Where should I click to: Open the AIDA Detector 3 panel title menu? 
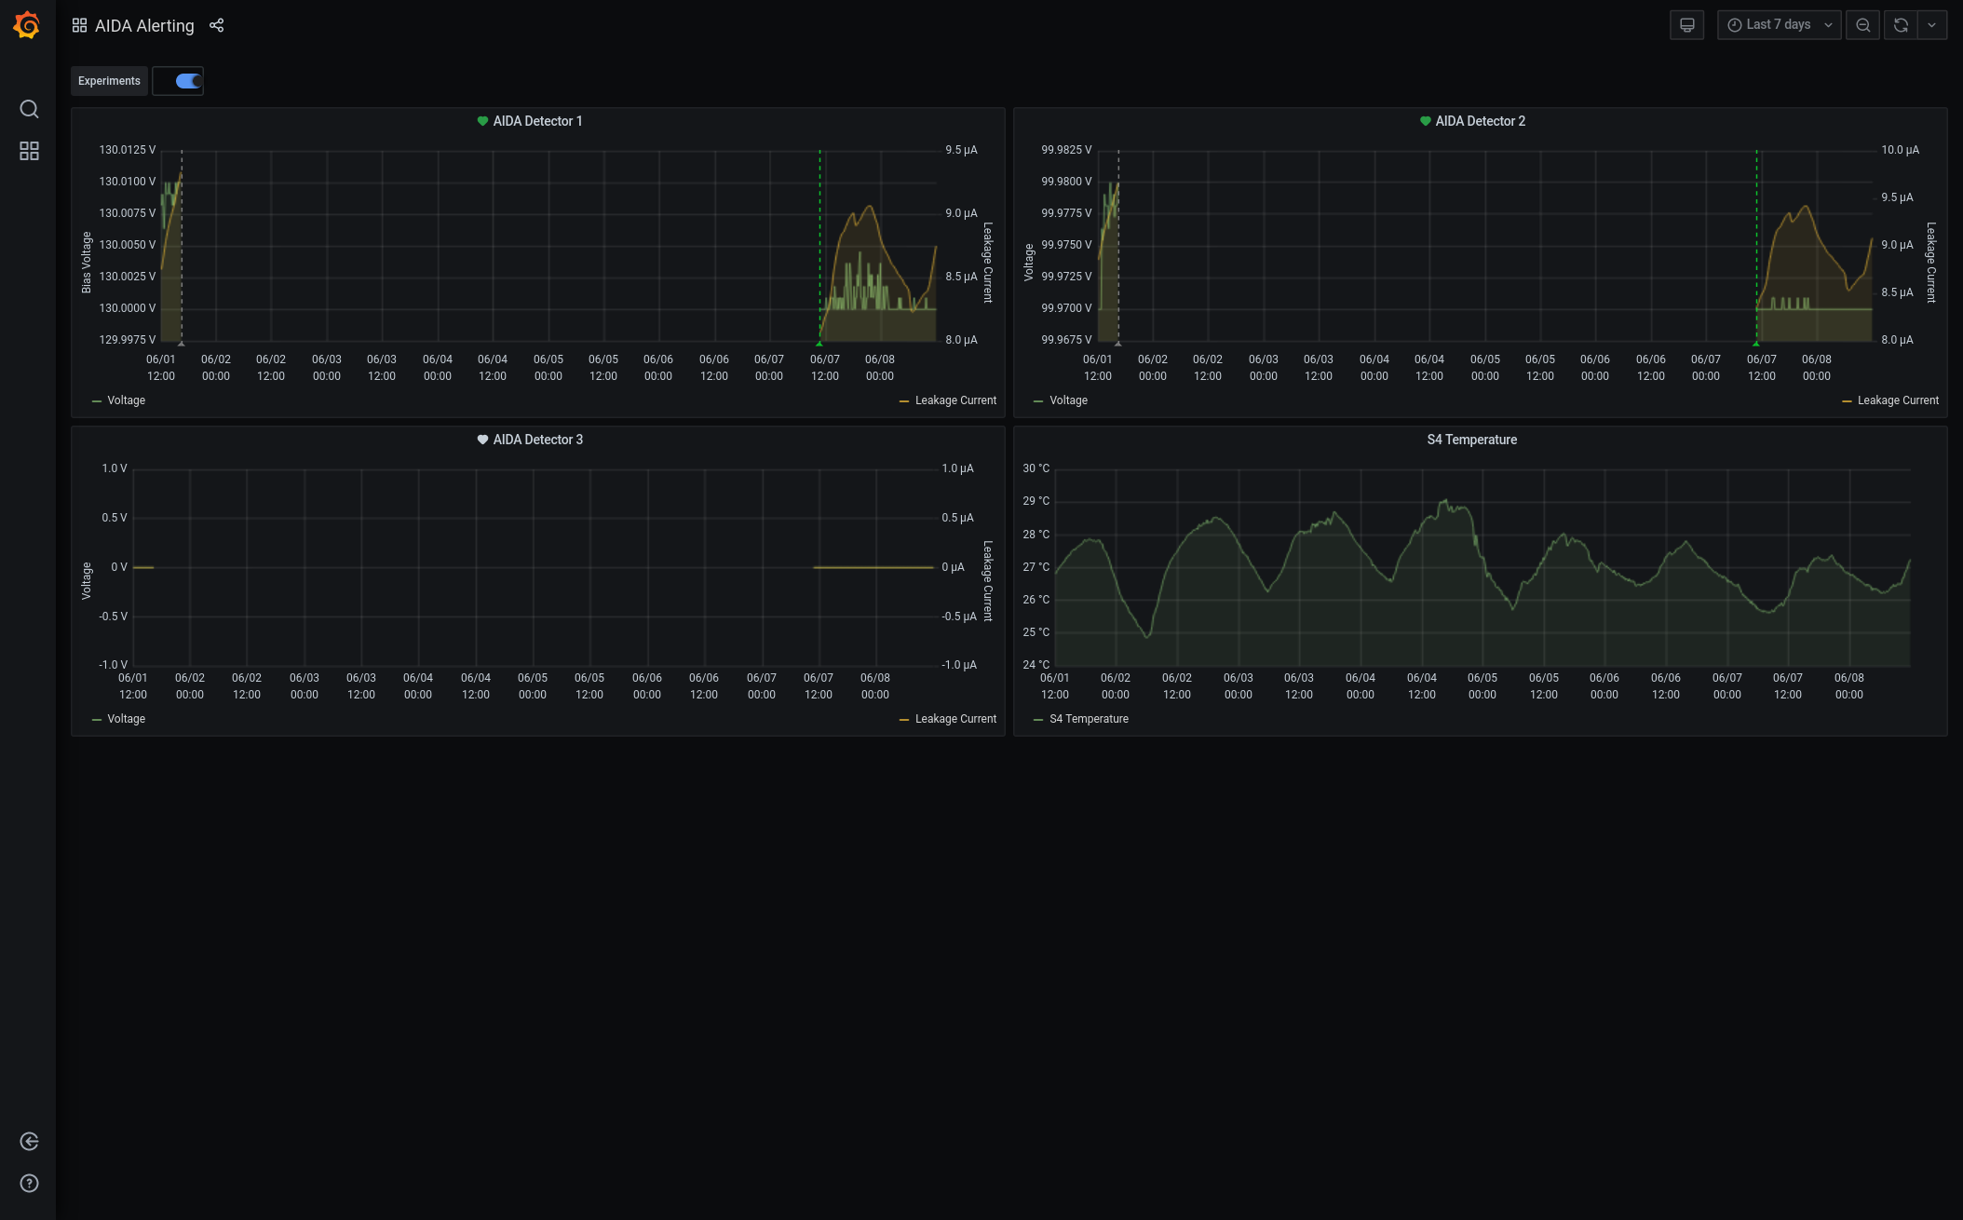[x=537, y=440]
